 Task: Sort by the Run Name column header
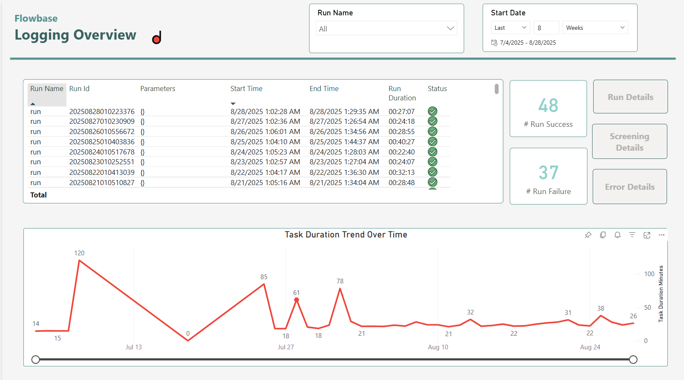tap(46, 89)
